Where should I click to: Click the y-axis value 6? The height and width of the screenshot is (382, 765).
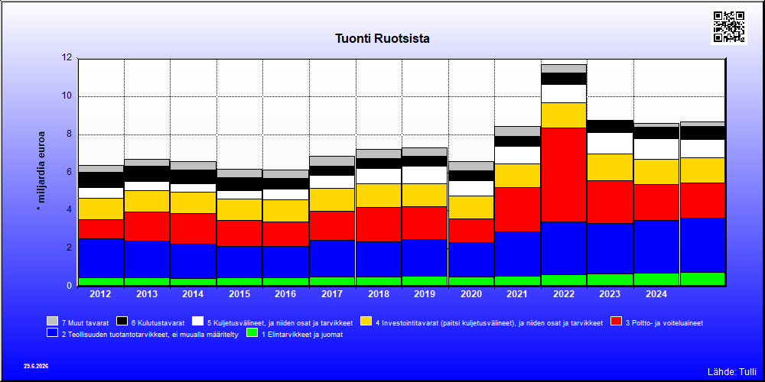(x=69, y=171)
